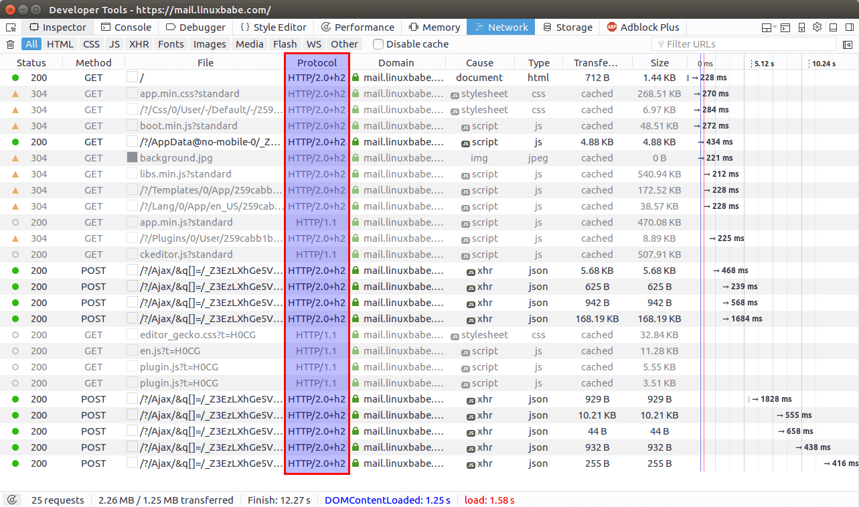Select the Network tab

pyautogui.click(x=501, y=27)
